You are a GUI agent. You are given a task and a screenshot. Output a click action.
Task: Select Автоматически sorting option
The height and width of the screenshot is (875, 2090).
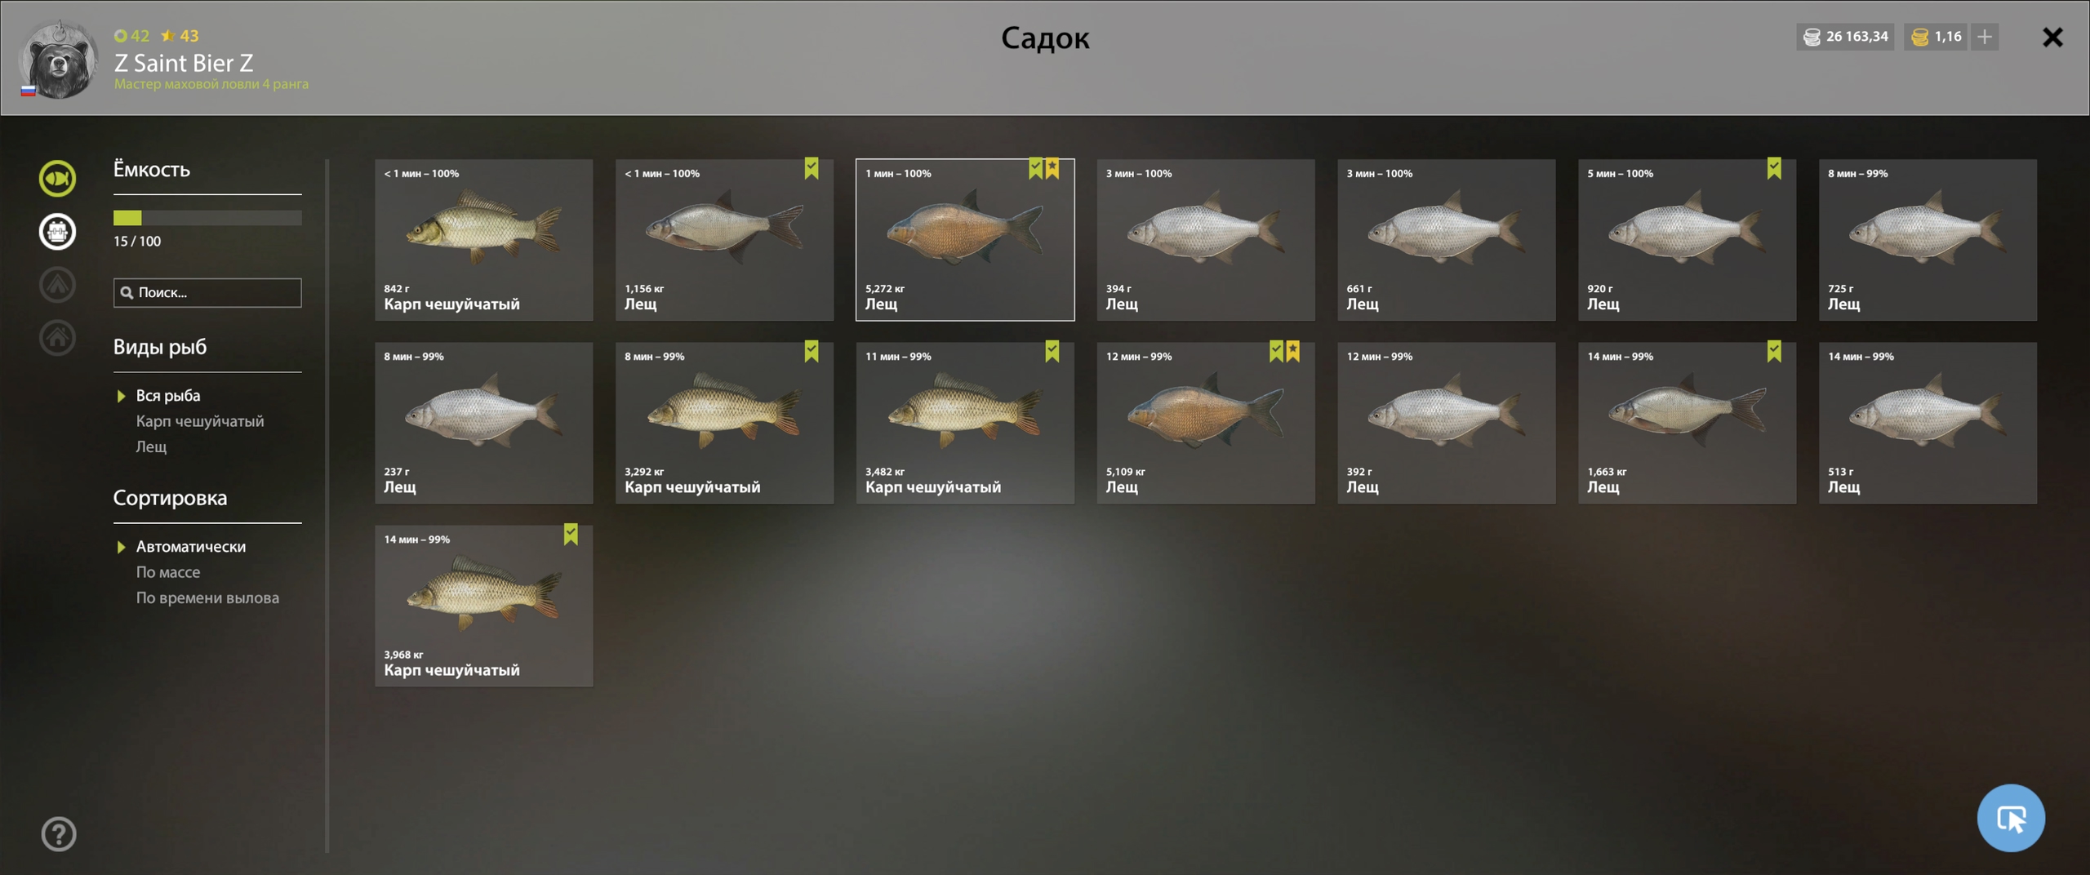click(190, 547)
